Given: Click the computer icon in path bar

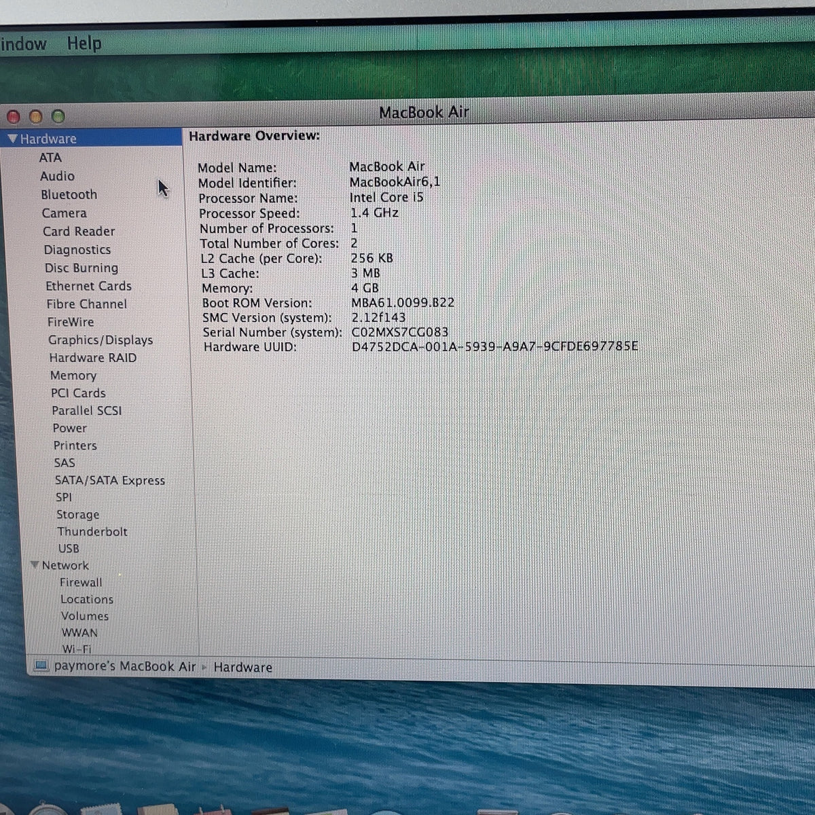Looking at the screenshot, I should 41,666.
